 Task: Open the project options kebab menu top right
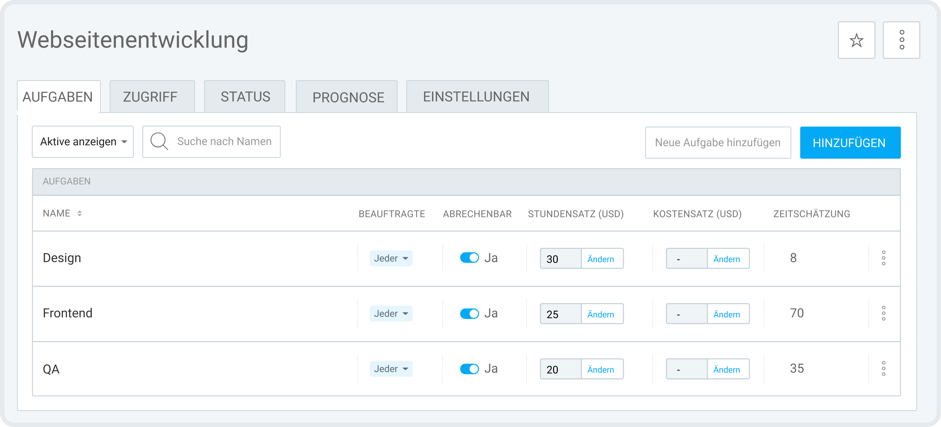coord(901,40)
